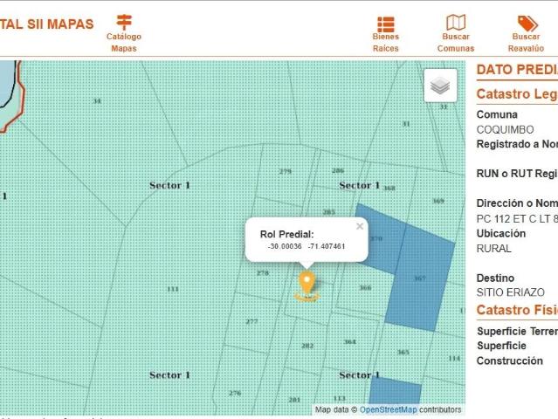The image size is (558, 419).
Task: Select the Rol Predial popup heading
Action: (x=286, y=235)
